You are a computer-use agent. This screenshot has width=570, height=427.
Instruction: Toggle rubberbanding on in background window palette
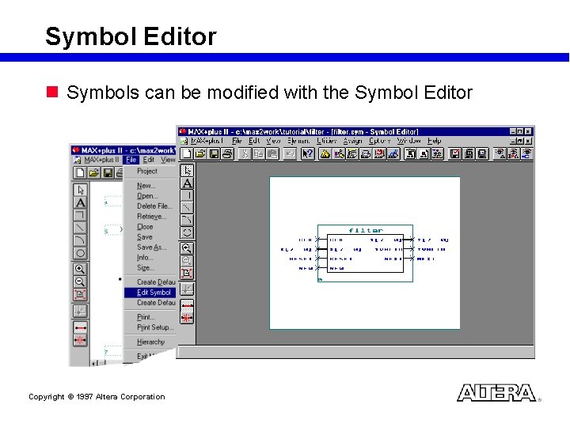point(80,328)
